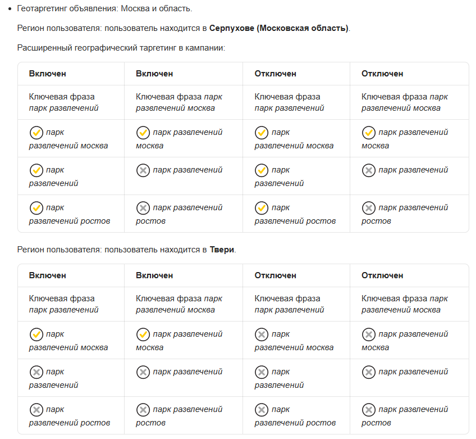
Task: Click second column's key phrase cell in Твери table
Action: point(178,304)
